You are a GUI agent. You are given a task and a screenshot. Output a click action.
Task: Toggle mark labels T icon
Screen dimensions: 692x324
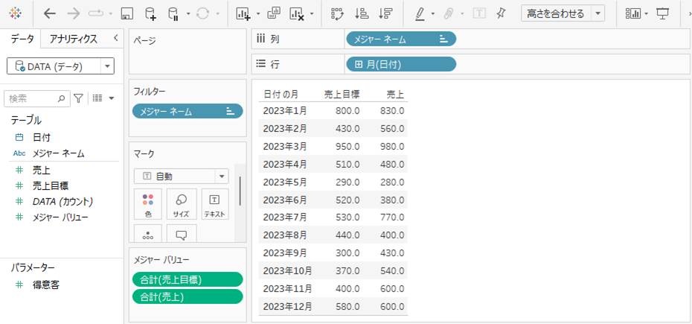pos(479,13)
